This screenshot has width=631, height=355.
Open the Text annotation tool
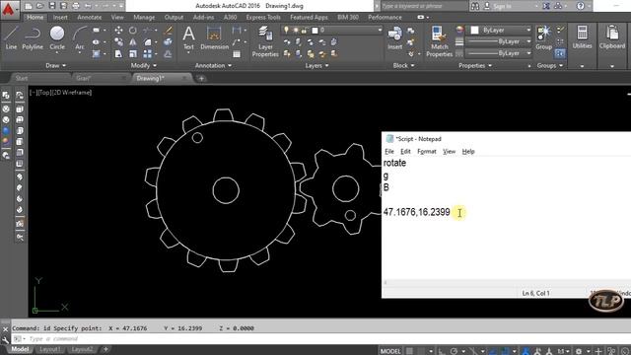tap(188, 38)
